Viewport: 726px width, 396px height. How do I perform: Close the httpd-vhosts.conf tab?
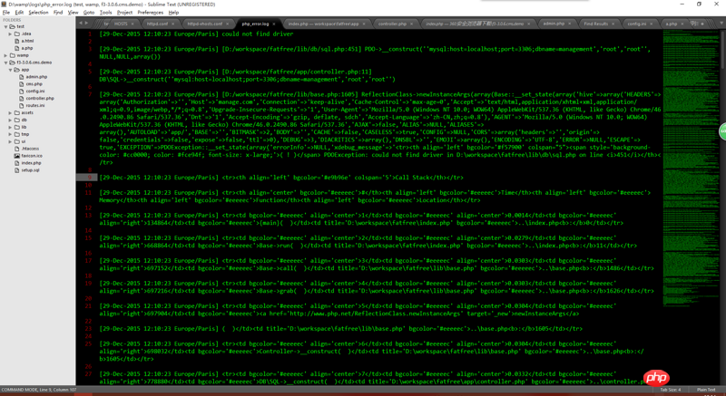(x=228, y=24)
